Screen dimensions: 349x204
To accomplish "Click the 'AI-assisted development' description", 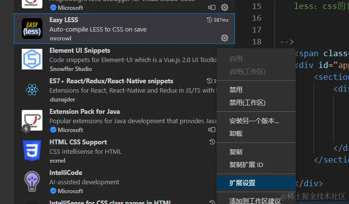I will [x=84, y=182].
